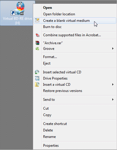This screenshot has width=117, height=150.
Task: Click the Acrobat combine files icon
Action: click(38, 35)
